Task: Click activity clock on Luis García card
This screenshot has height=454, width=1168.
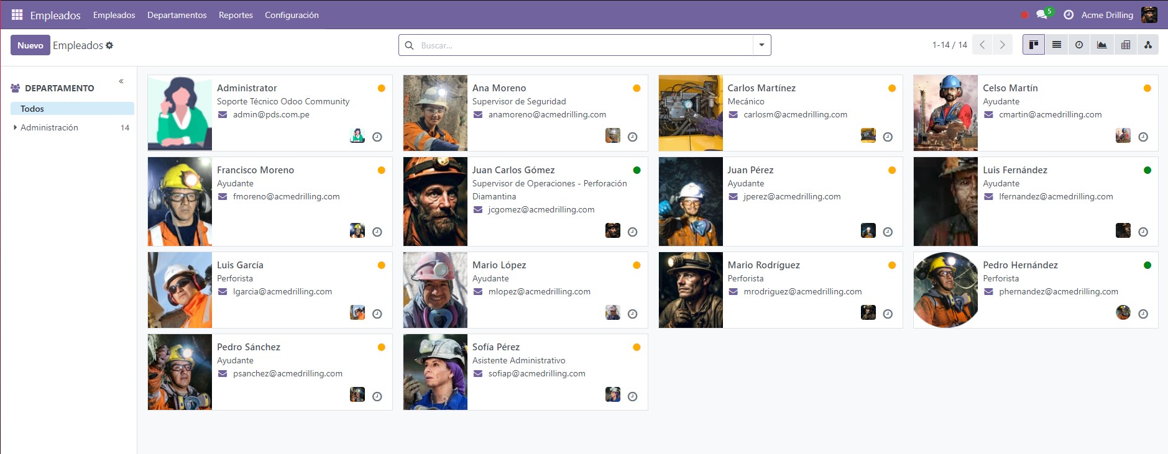Action: point(377,314)
